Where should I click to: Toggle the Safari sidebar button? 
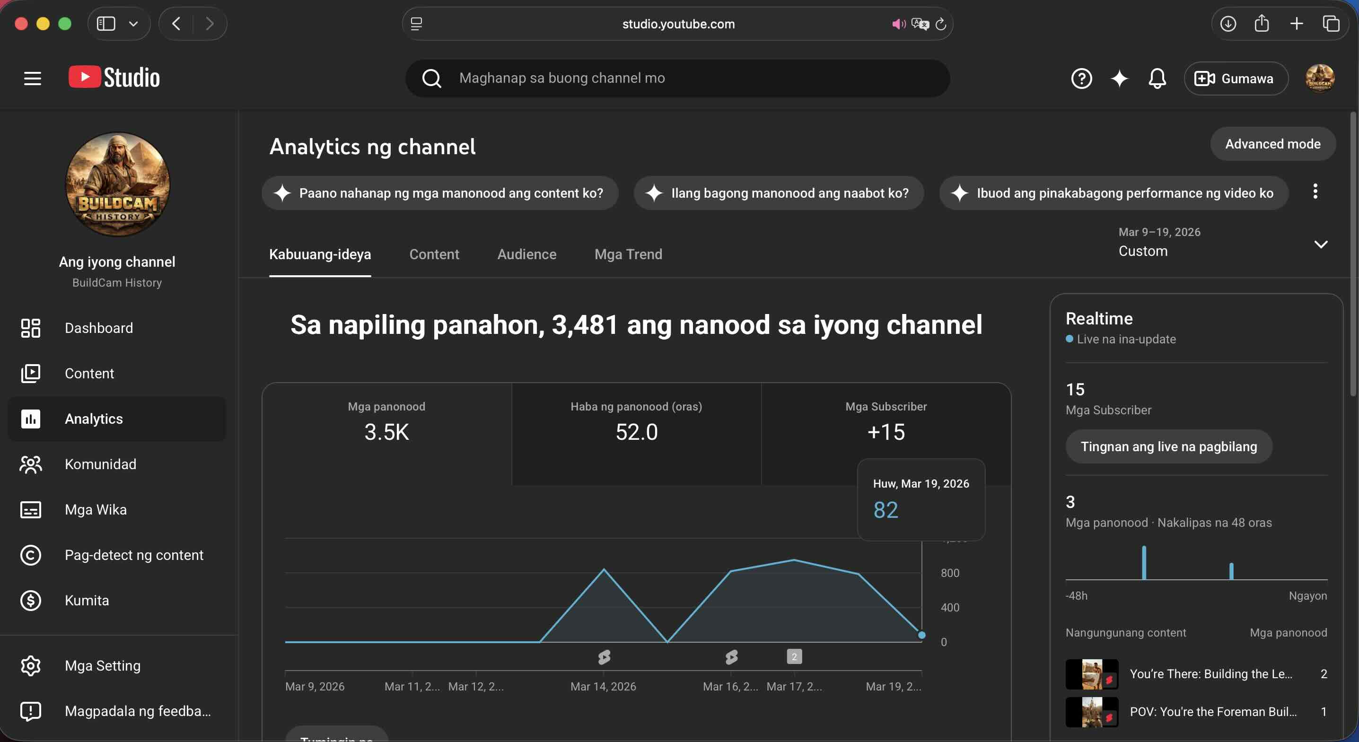pyautogui.click(x=106, y=24)
